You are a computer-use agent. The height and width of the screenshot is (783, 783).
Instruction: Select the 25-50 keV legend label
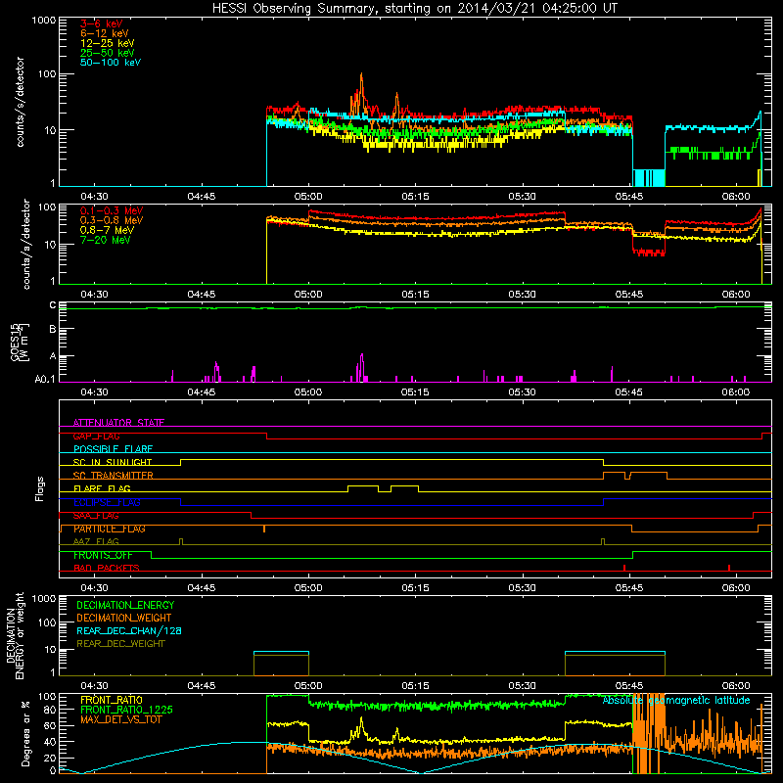[x=108, y=53]
